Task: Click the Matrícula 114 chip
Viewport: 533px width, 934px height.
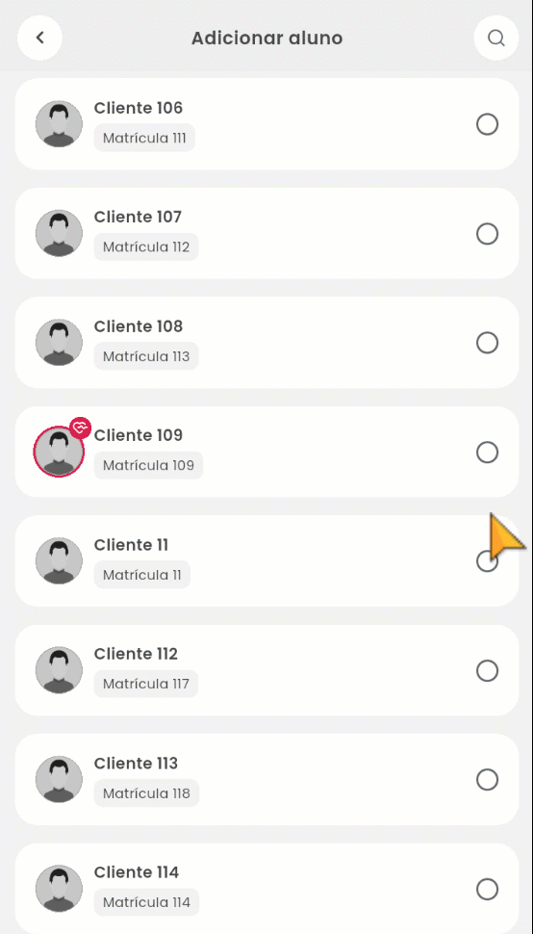Action: pos(146,902)
